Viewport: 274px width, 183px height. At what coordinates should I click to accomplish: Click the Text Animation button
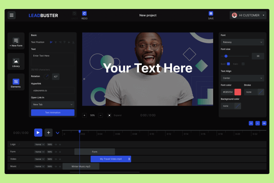[53, 113]
